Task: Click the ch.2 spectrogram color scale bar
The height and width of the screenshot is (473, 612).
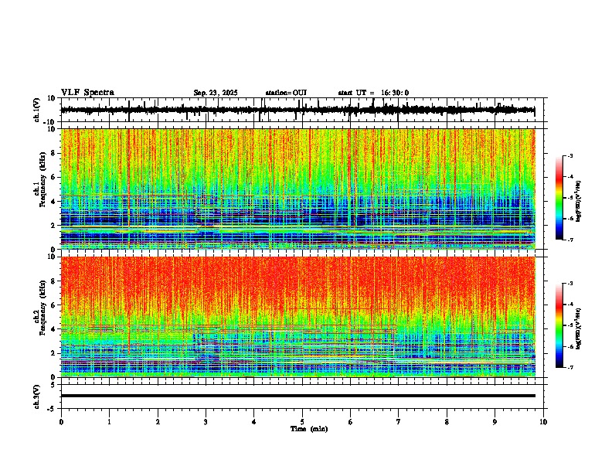Action: click(559, 325)
